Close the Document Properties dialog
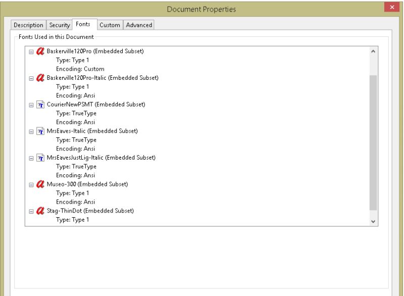Image resolution: width=404 pixels, height=296 pixels. [x=392, y=7]
